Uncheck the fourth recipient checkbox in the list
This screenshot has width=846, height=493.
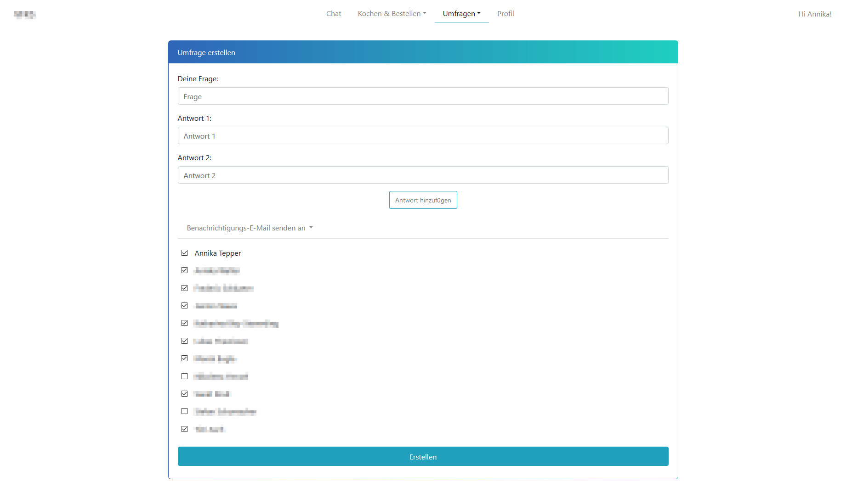[185, 306]
